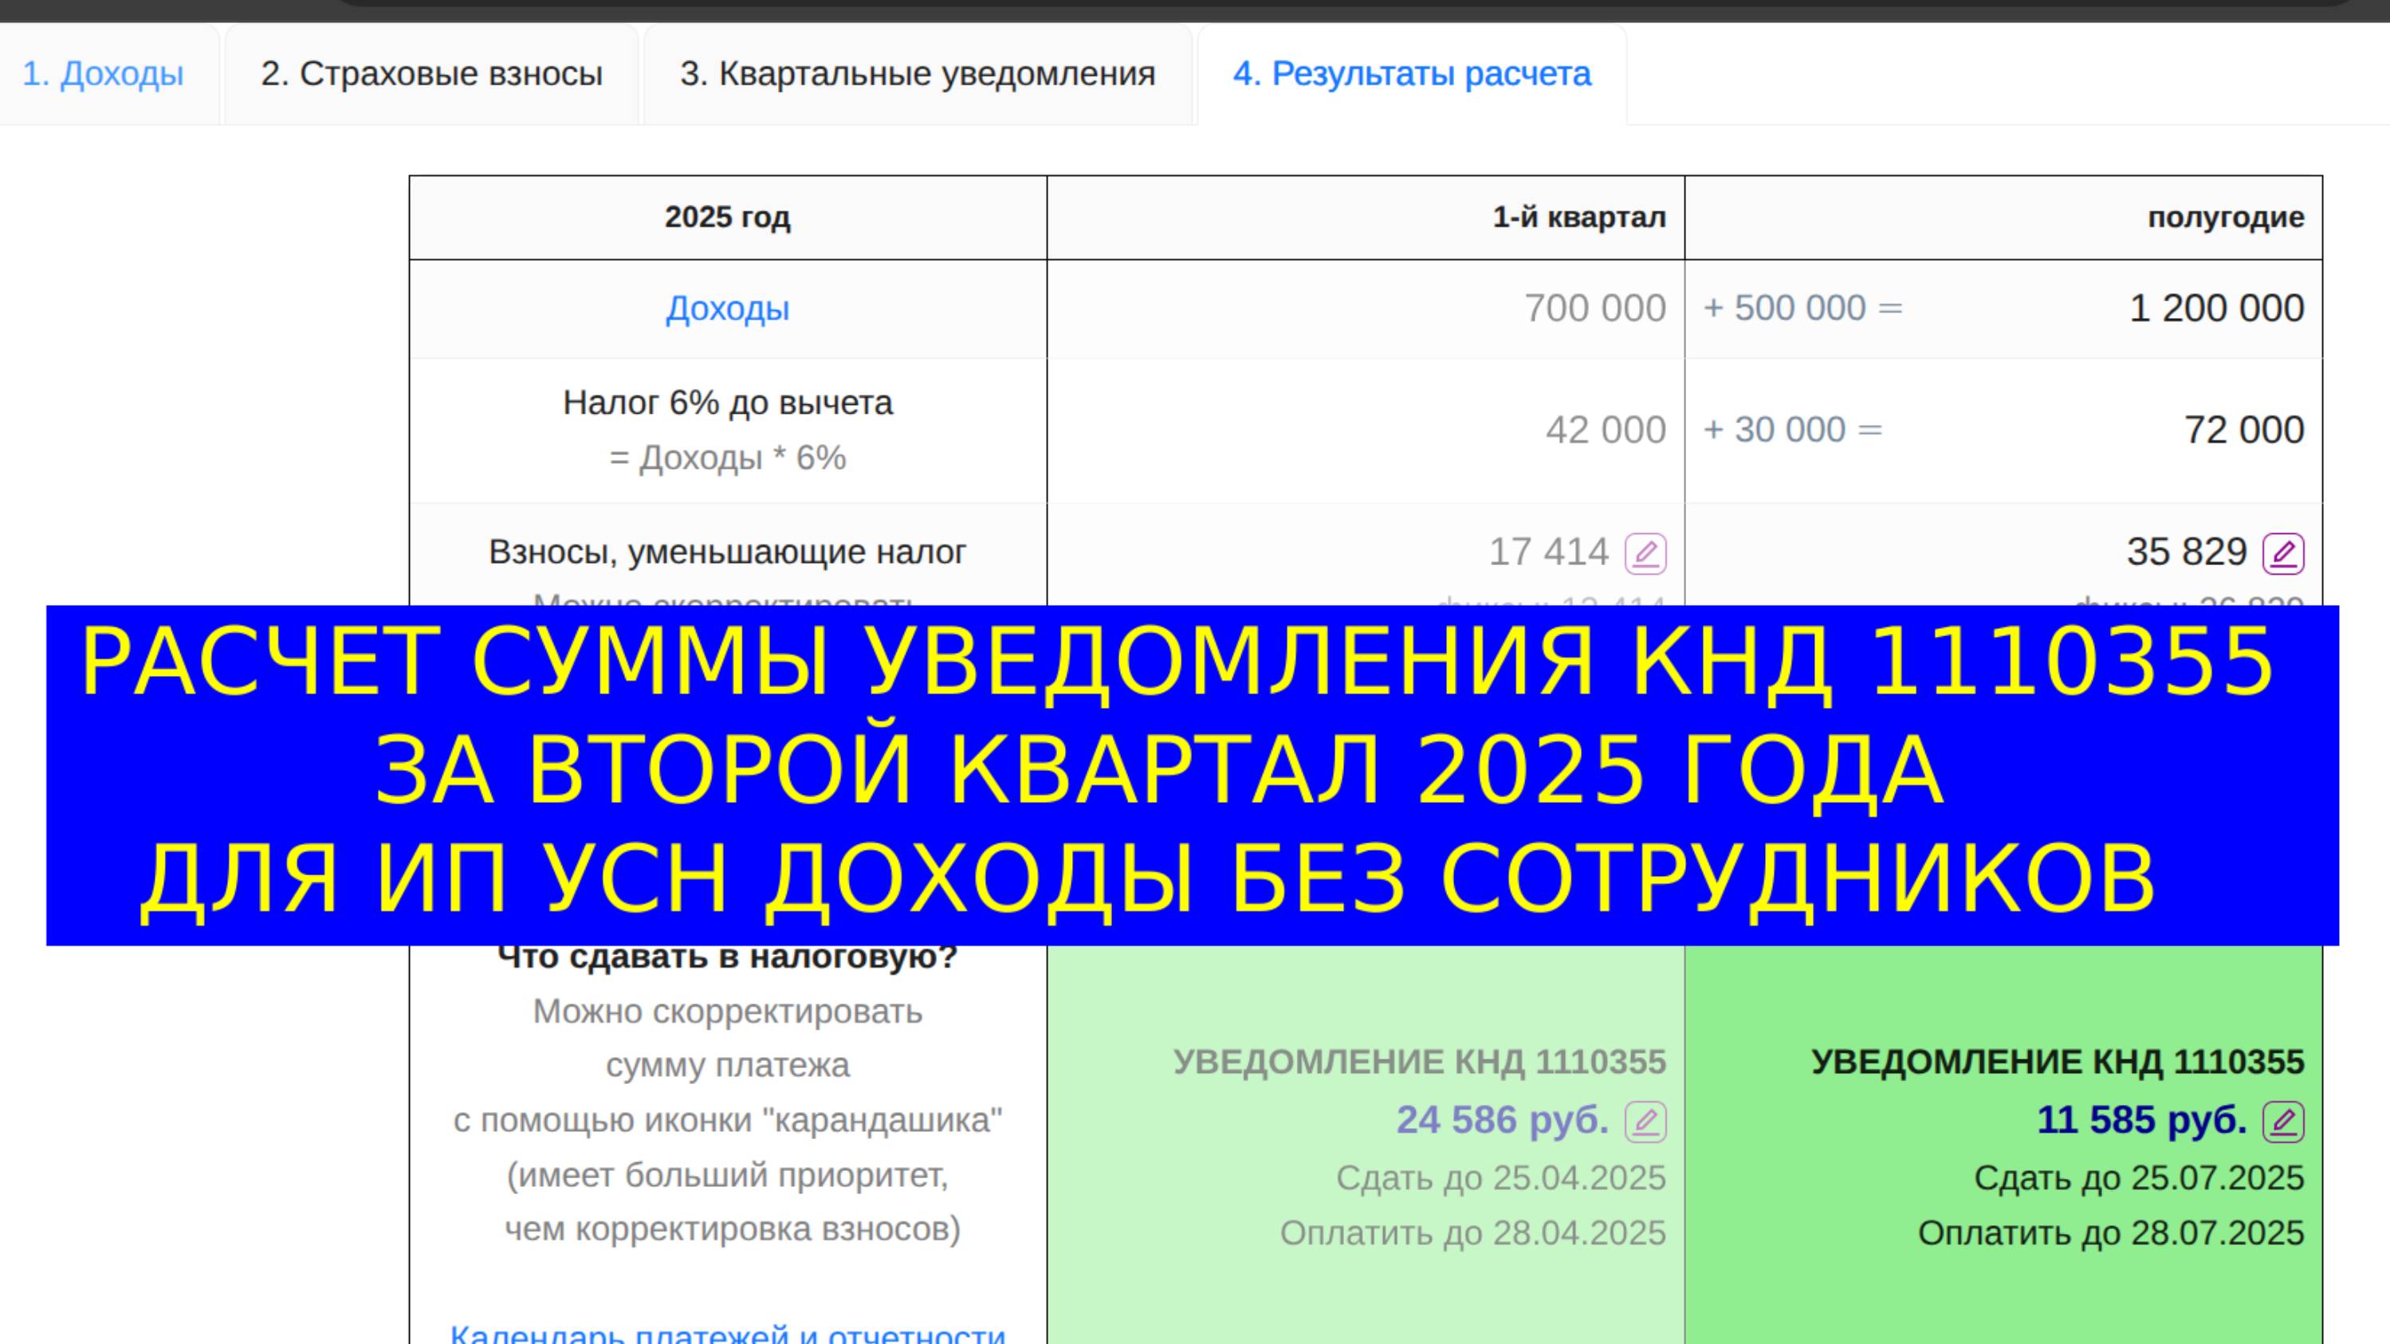Edit the 24 586 руб. notification amount
Viewport: 2390px width, 1344px height.
1645,1122
